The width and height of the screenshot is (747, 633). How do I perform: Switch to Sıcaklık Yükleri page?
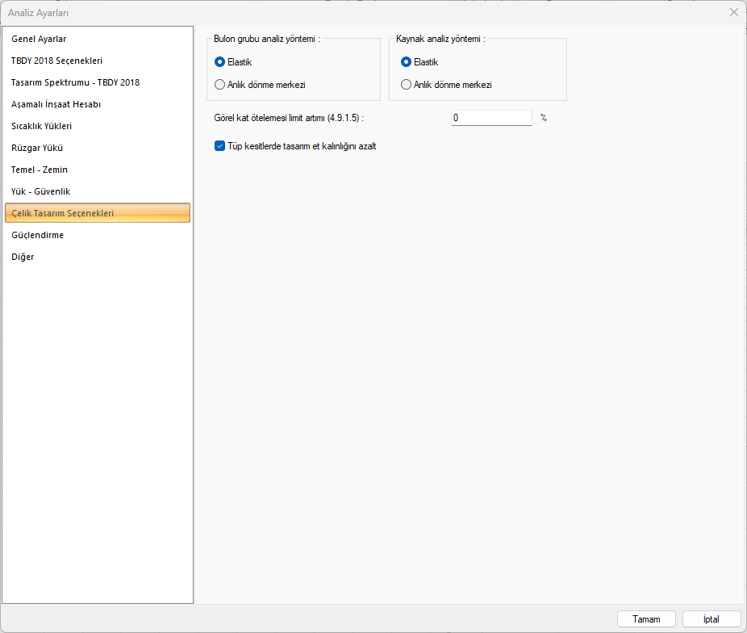41,126
